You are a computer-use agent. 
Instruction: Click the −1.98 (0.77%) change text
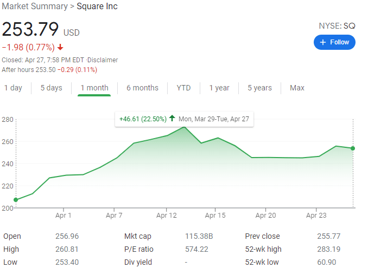pos(28,47)
